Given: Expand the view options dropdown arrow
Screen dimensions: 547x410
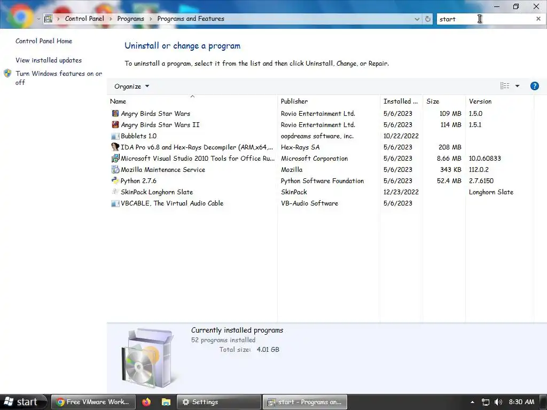Looking at the screenshot, I should click(x=517, y=86).
